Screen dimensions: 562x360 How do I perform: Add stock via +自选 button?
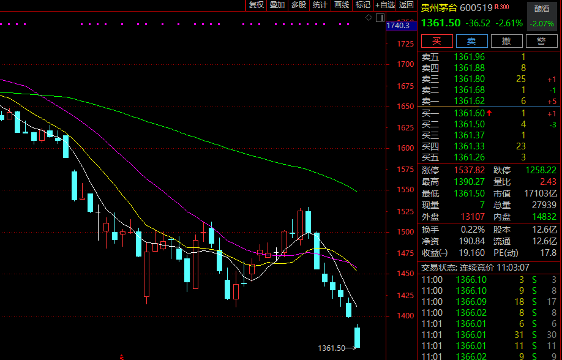click(384, 5)
